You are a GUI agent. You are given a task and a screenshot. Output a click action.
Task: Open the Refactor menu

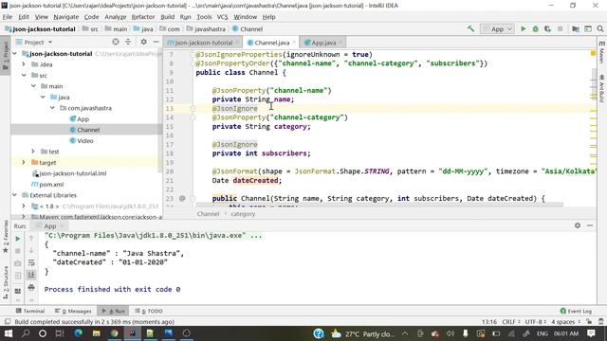143,17
